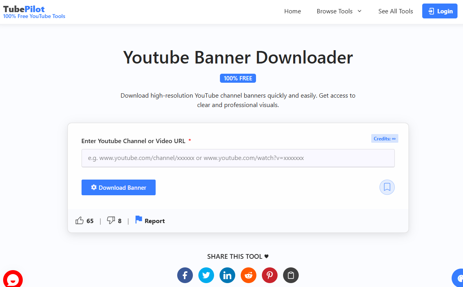Share this tool on Twitter
The image size is (463, 287).
click(x=206, y=275)
